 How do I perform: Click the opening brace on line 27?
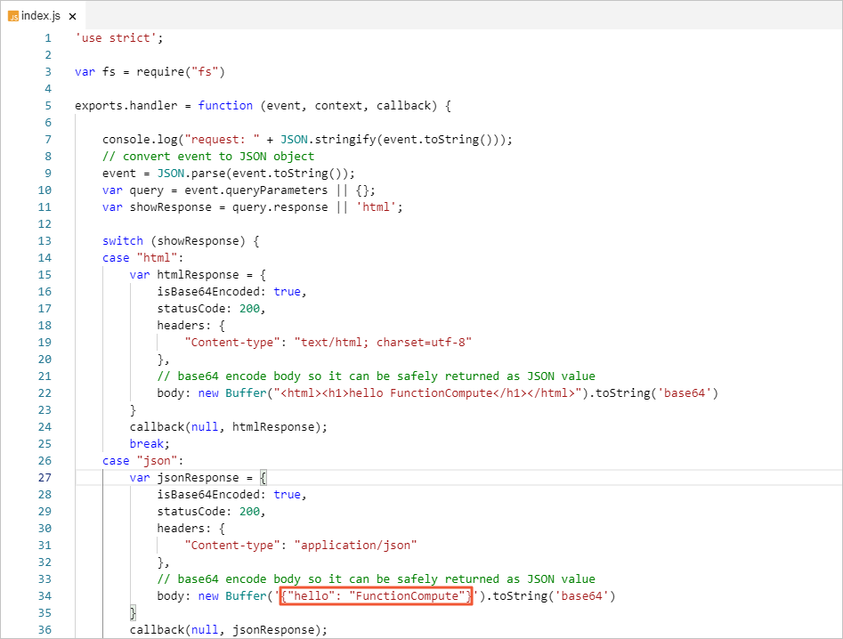coord(263,478)
